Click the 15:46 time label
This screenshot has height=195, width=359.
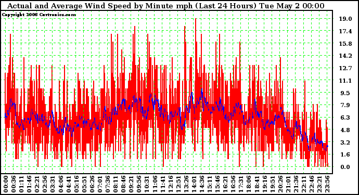[217, 184]
